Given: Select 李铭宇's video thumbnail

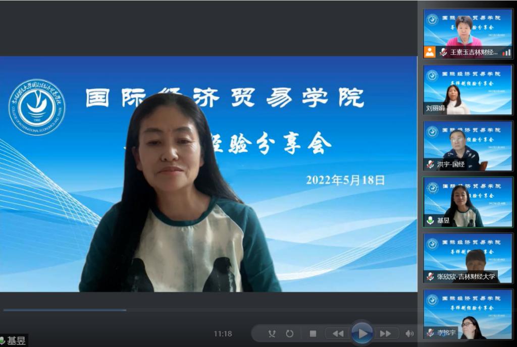Looking at the screenshot, I should coord(468,314).
